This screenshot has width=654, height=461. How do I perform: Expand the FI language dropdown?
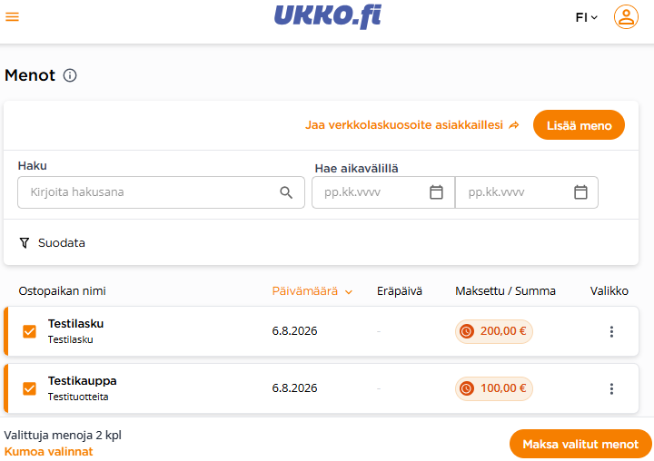587,17
